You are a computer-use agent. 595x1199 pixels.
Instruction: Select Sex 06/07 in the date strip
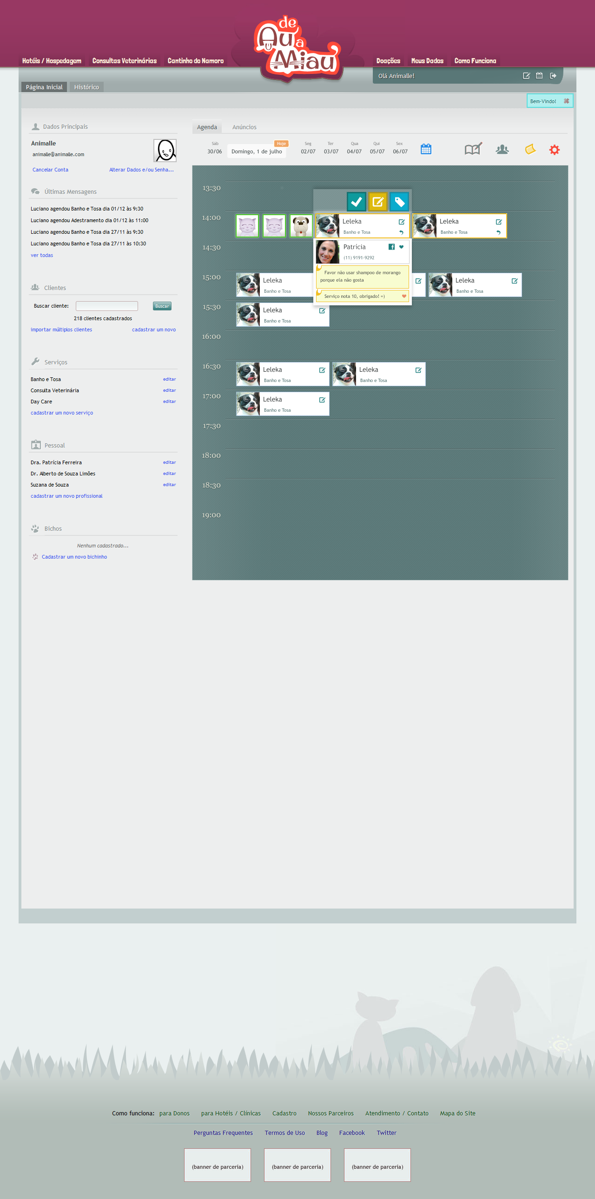point(400,148)
